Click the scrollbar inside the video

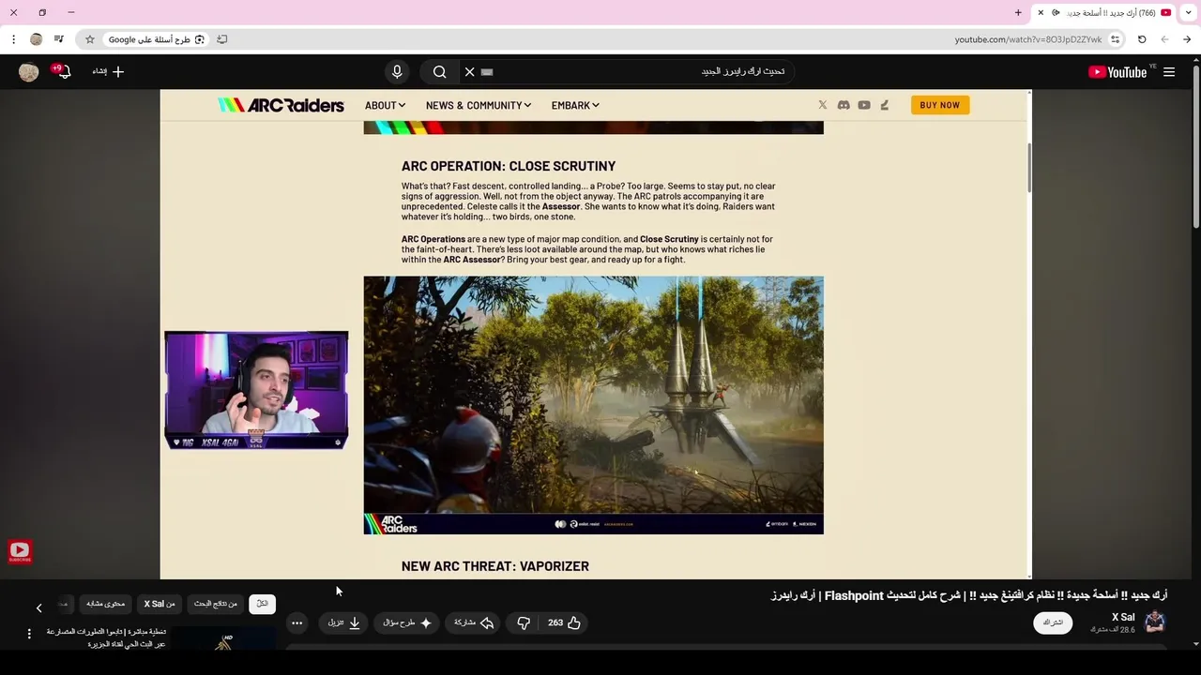pyautogui.click(x=1028, y=166)
